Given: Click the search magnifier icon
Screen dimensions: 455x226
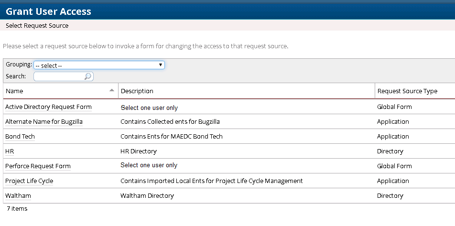Looking at the screenshot, I should 87,76.
